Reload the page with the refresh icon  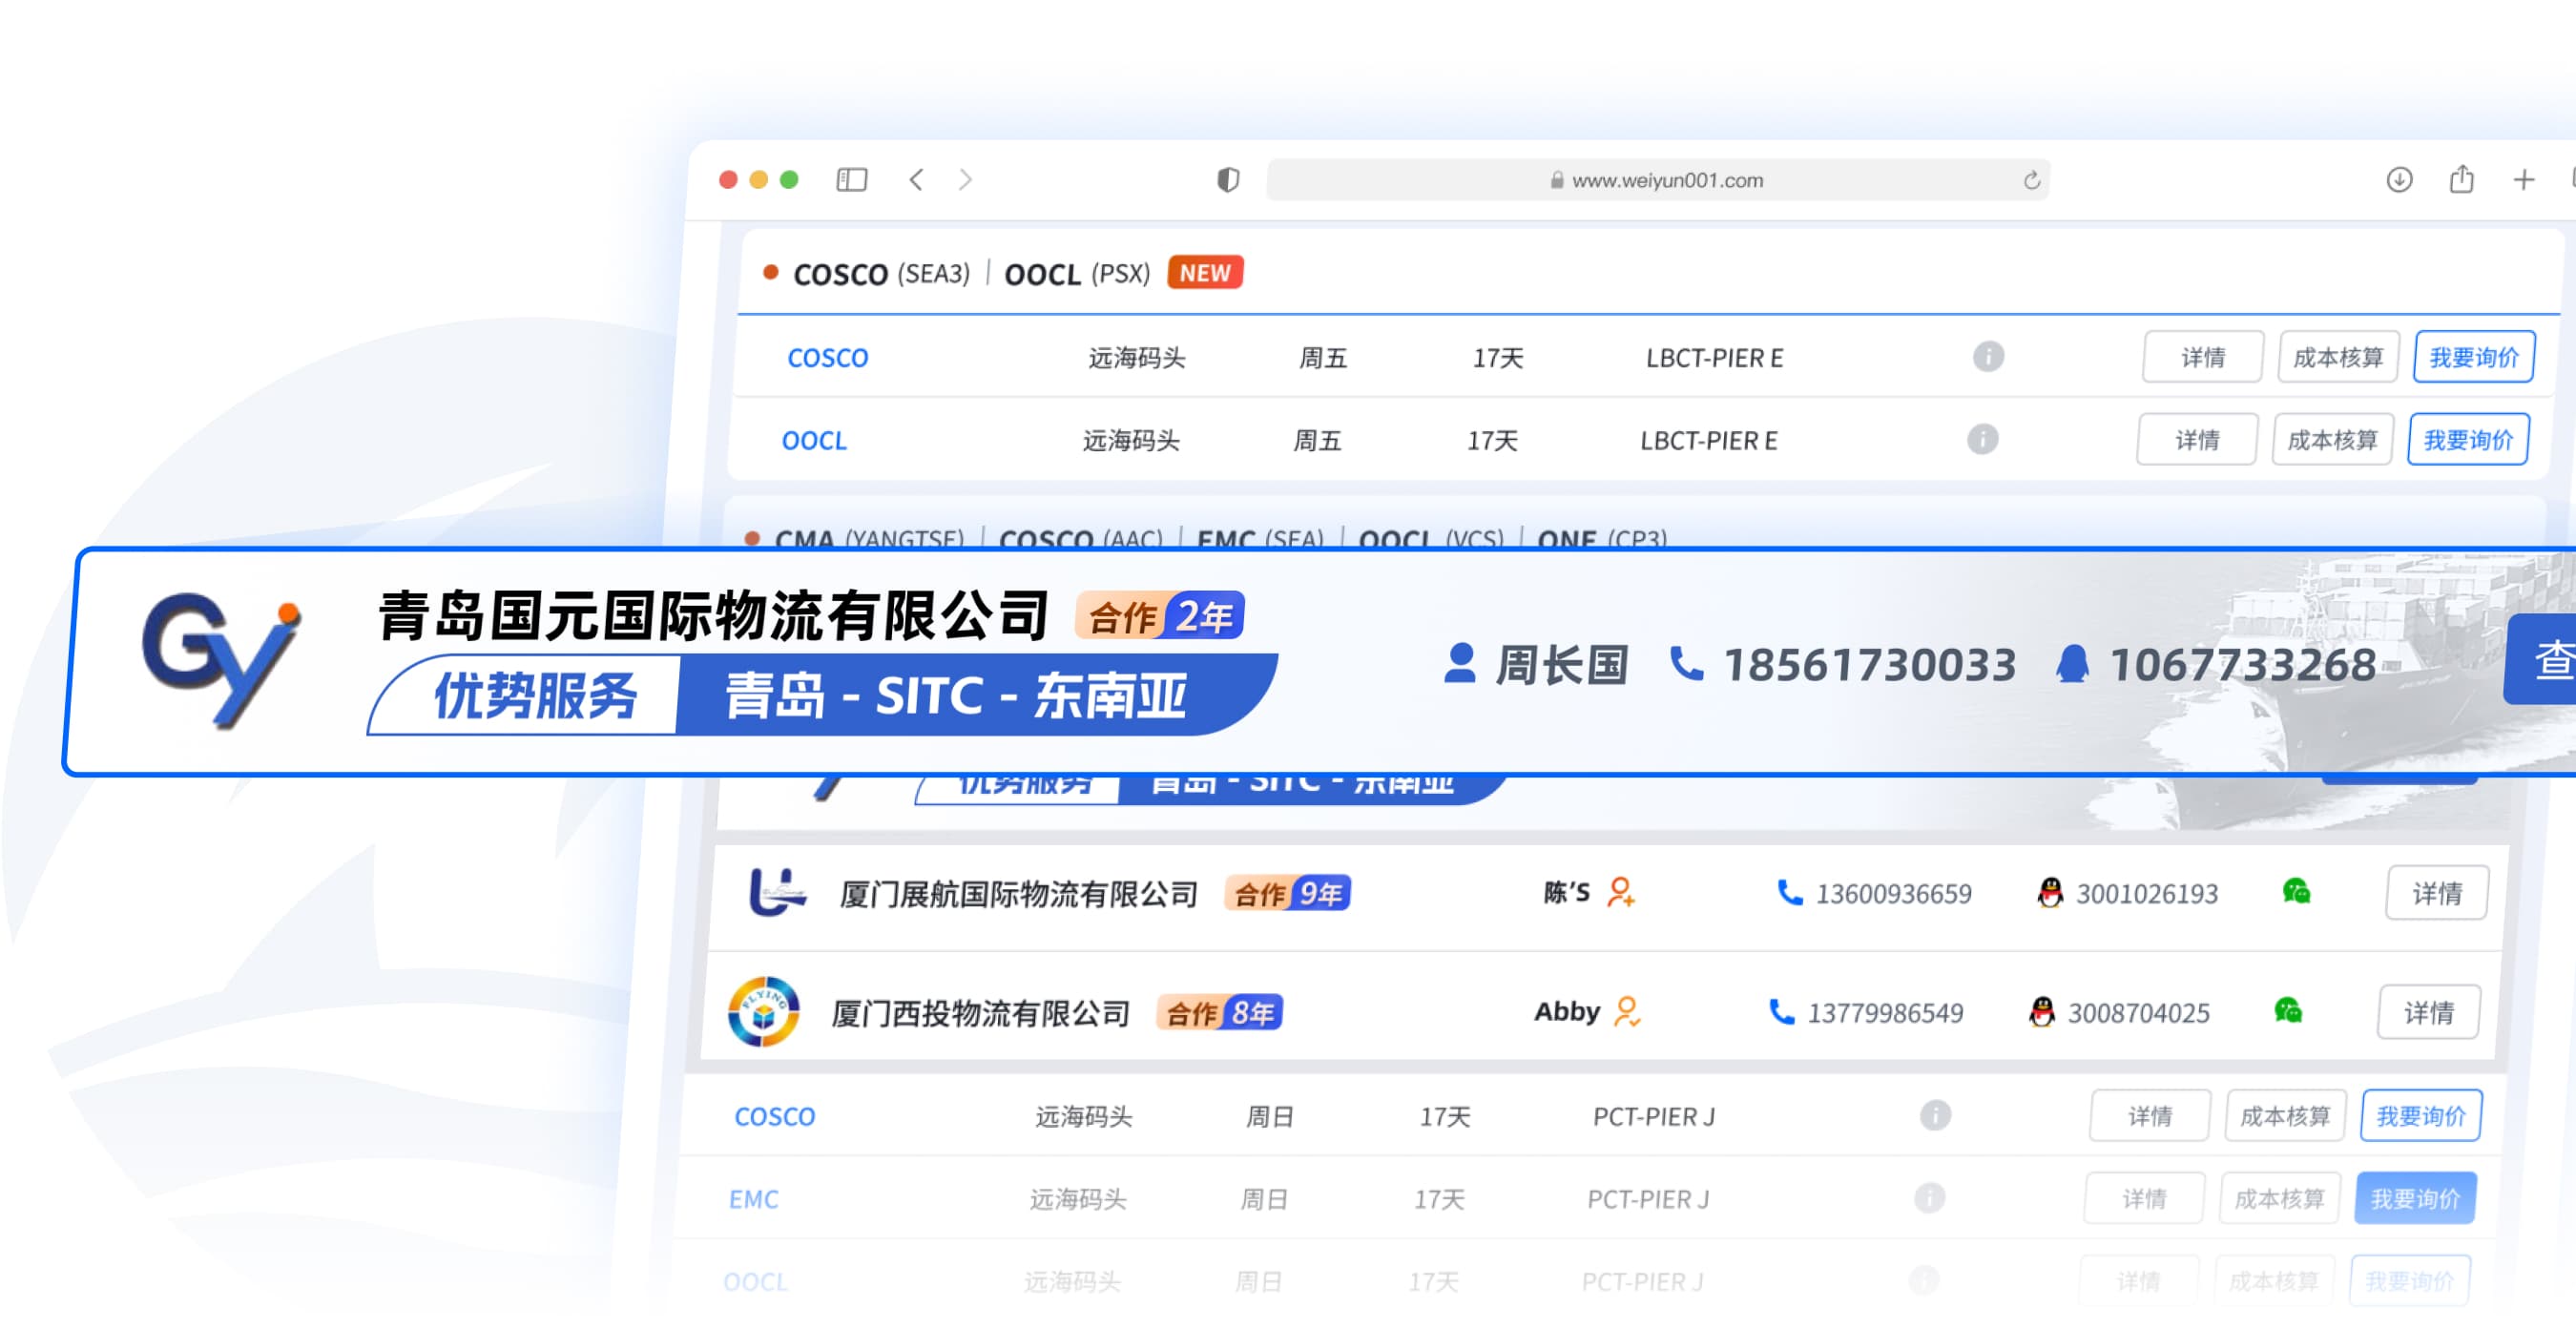pos(2031,180)
